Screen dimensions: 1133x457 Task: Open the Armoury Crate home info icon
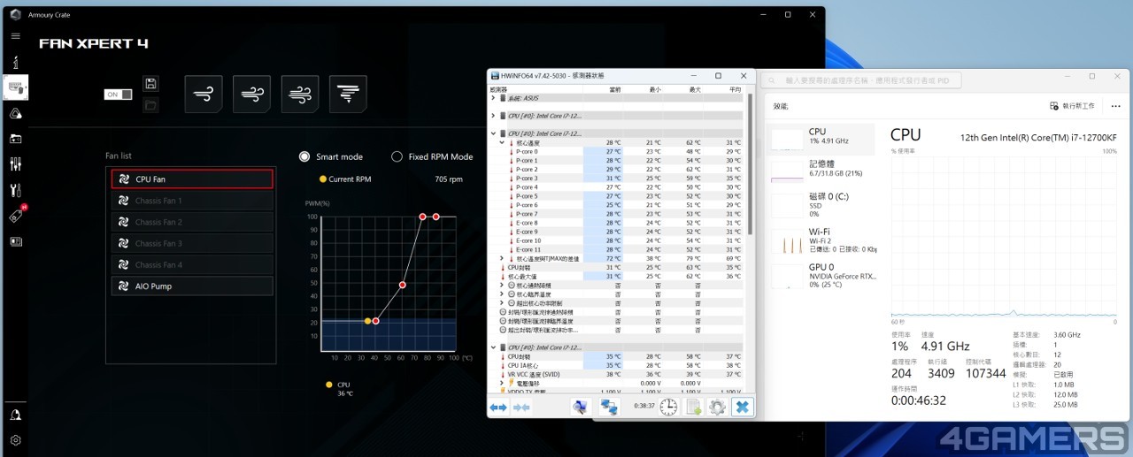tap(15, 63)
